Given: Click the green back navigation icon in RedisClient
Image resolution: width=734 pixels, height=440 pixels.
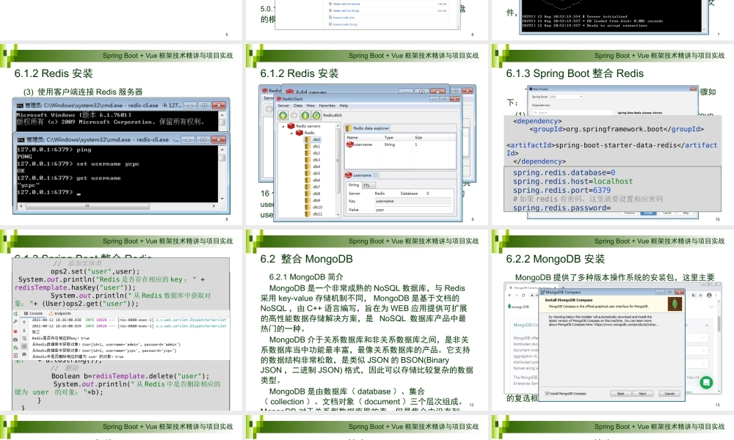Looking at the screenshot, I should [283, 115].
